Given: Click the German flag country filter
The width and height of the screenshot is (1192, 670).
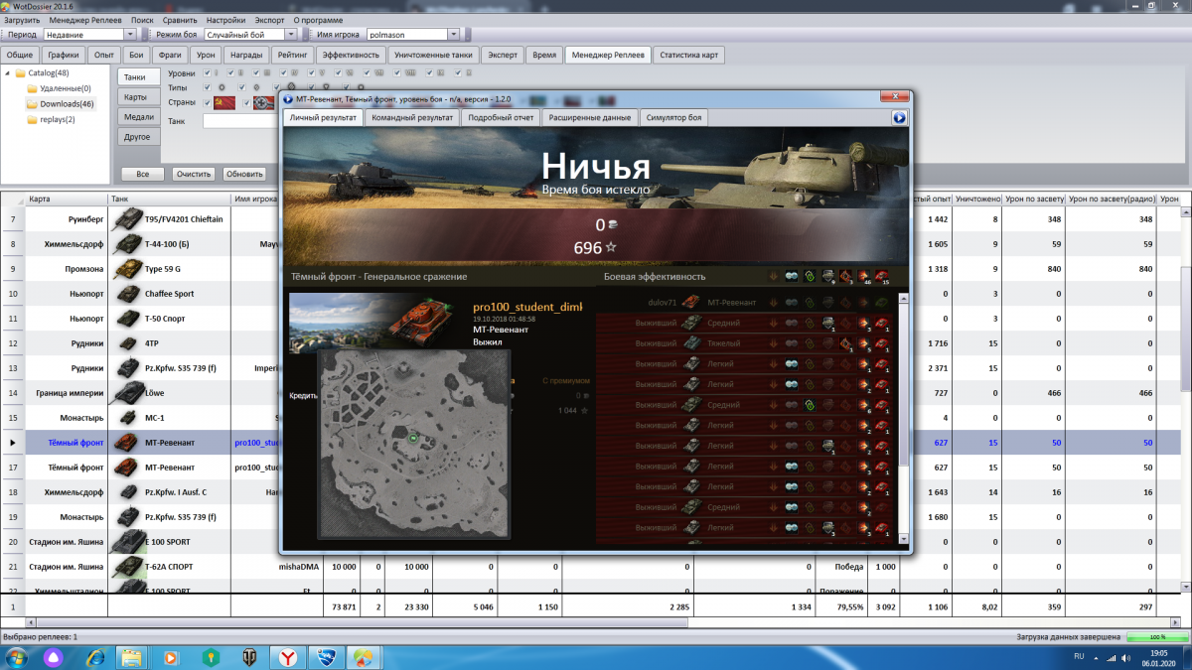Looking at the screenshot, I should (x=264, y=103).
